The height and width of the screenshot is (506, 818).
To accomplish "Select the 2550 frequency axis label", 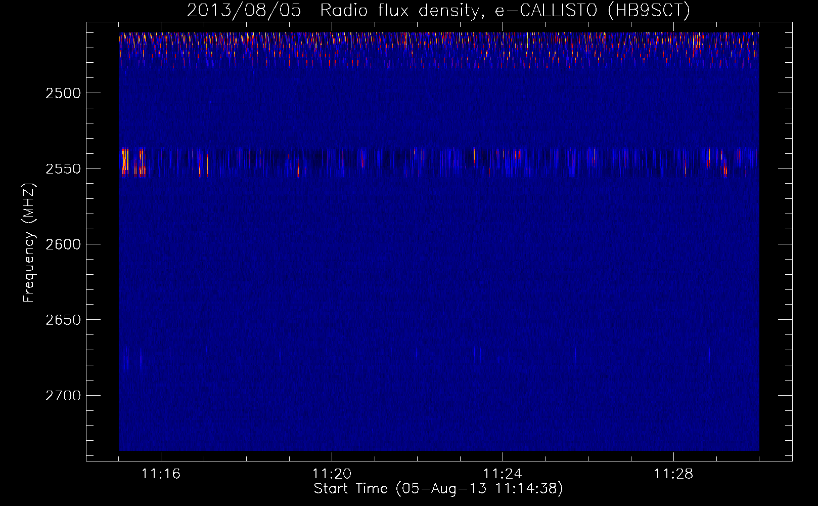I will tap(63, 169).
